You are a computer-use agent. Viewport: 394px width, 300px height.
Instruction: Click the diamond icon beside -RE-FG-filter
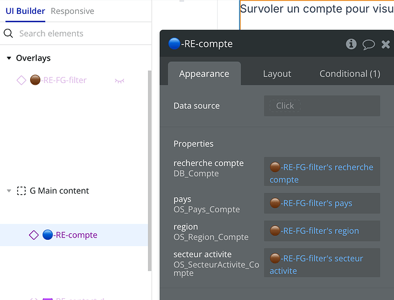[x=22, y=81]
